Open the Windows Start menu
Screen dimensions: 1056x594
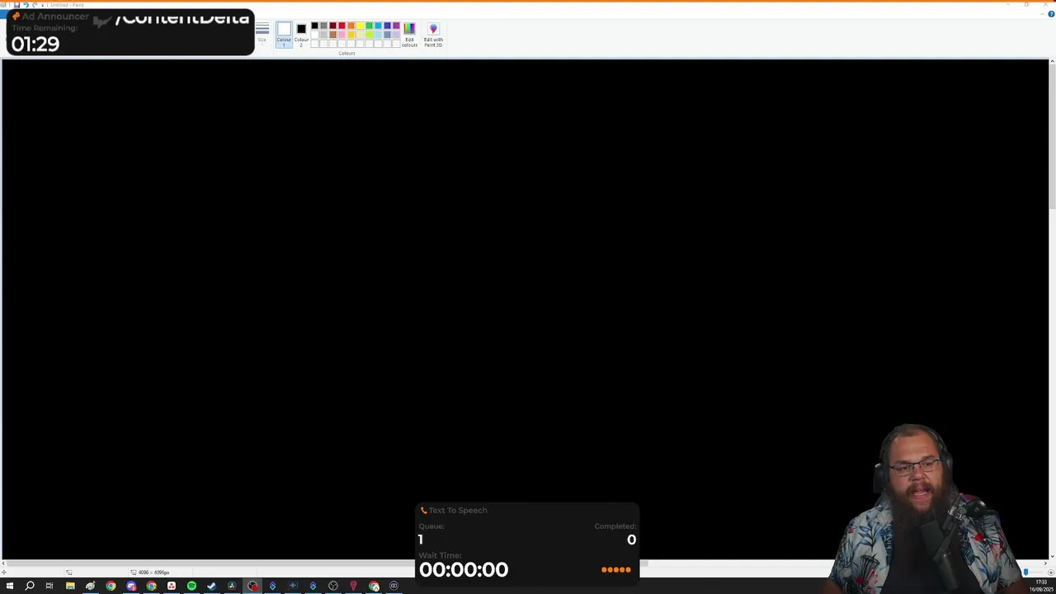(x=10, y=586)
